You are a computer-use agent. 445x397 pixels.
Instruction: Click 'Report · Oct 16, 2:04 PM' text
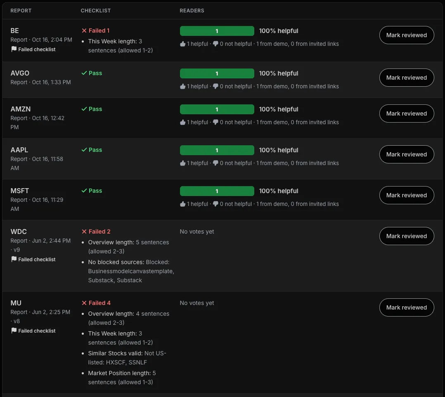point(41,40)
